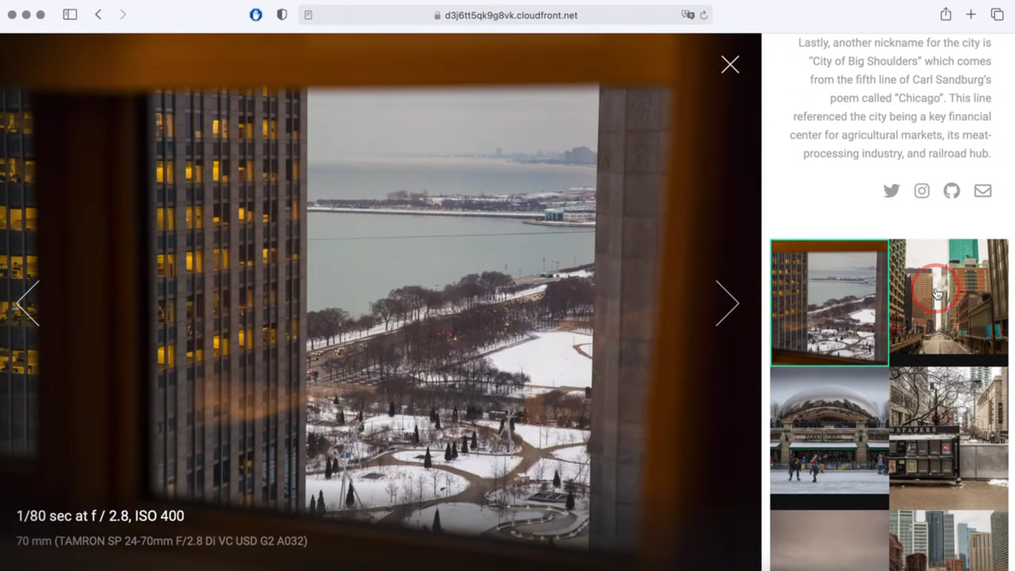Click the blue password manager extension icon
The height and width of the screenshot is (571, 1015).
click(256, 15)
